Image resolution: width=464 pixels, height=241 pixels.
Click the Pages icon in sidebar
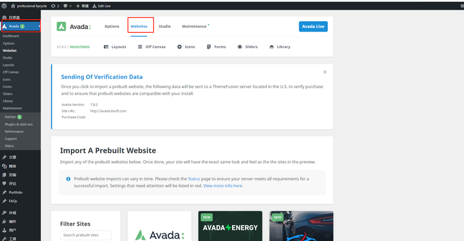coord(4,175)
